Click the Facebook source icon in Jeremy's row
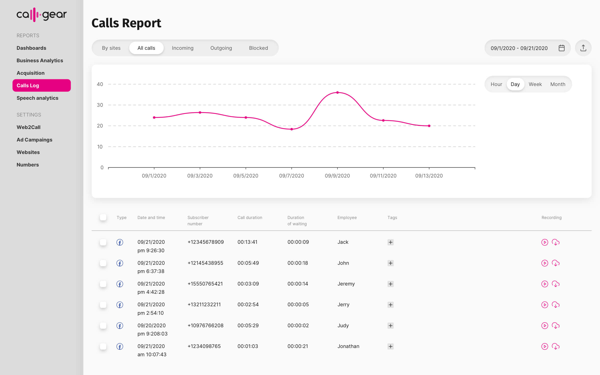 pos(120,284)
